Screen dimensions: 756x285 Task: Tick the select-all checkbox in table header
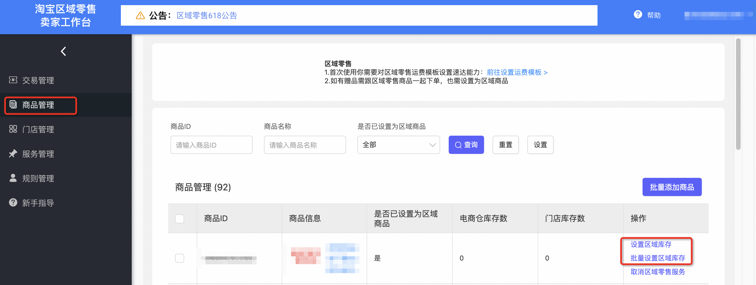pyautogui.click(x=180, y=219)
